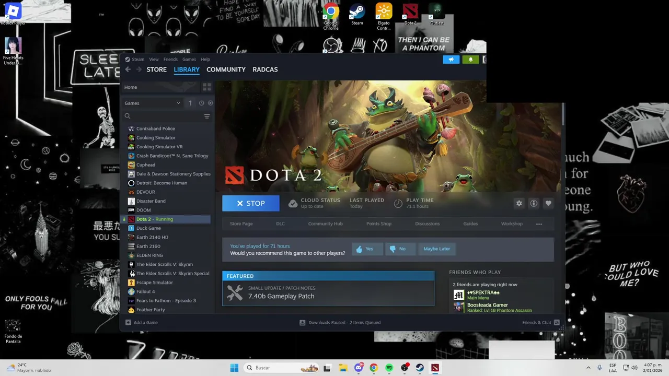Viewport: 669px width, 376px height.
Task: Toggle the recent activity clock filter
Action: coord(201,103)
